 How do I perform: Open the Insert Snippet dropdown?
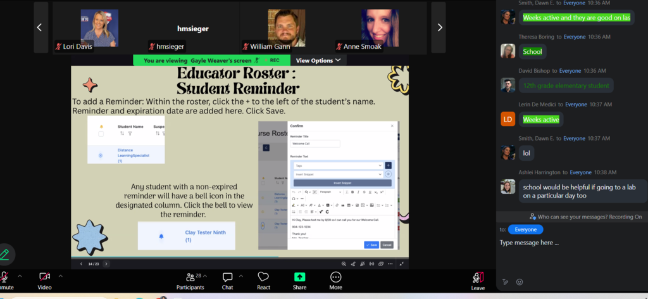(x=338, y=174)
